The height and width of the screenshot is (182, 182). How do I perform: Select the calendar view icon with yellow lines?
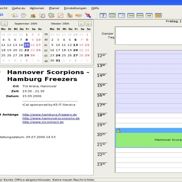pyautogui.click(x=112, y=15)
